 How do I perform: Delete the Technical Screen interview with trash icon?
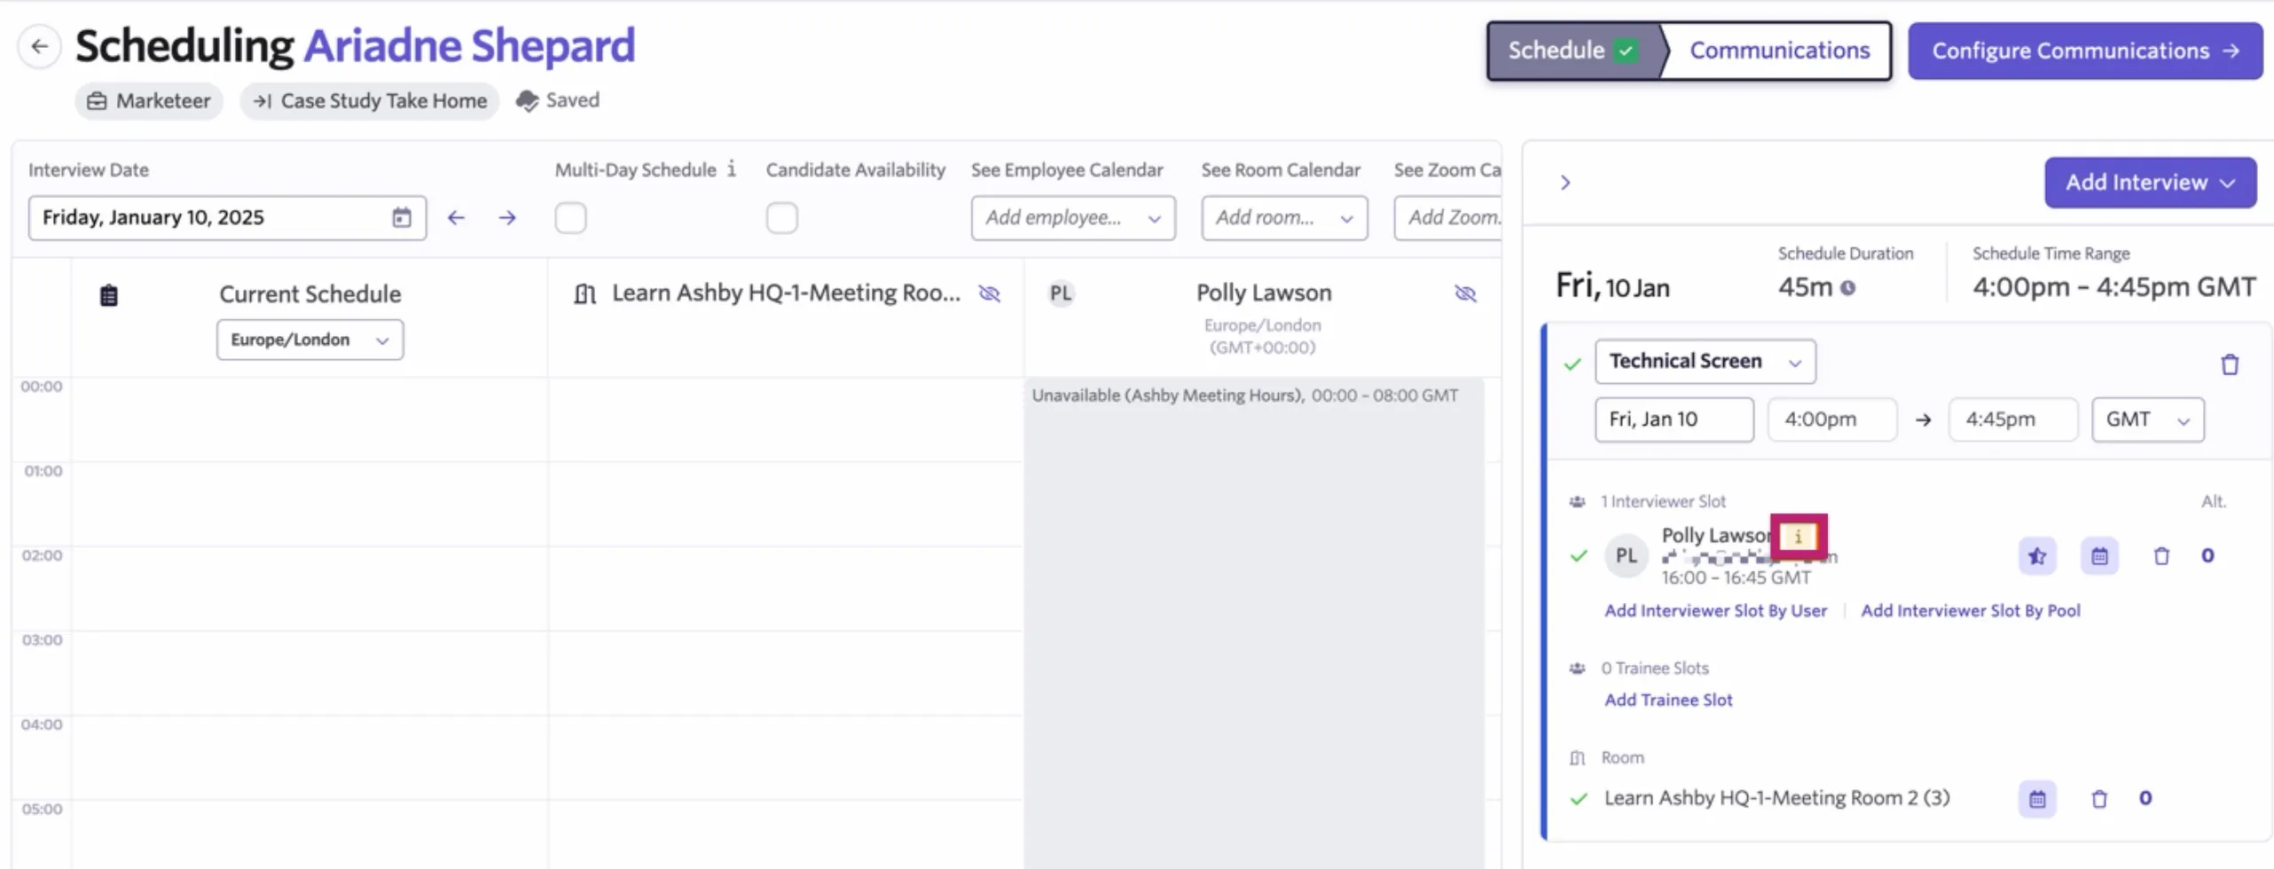pyautogui.click(x=2230, y=364)
